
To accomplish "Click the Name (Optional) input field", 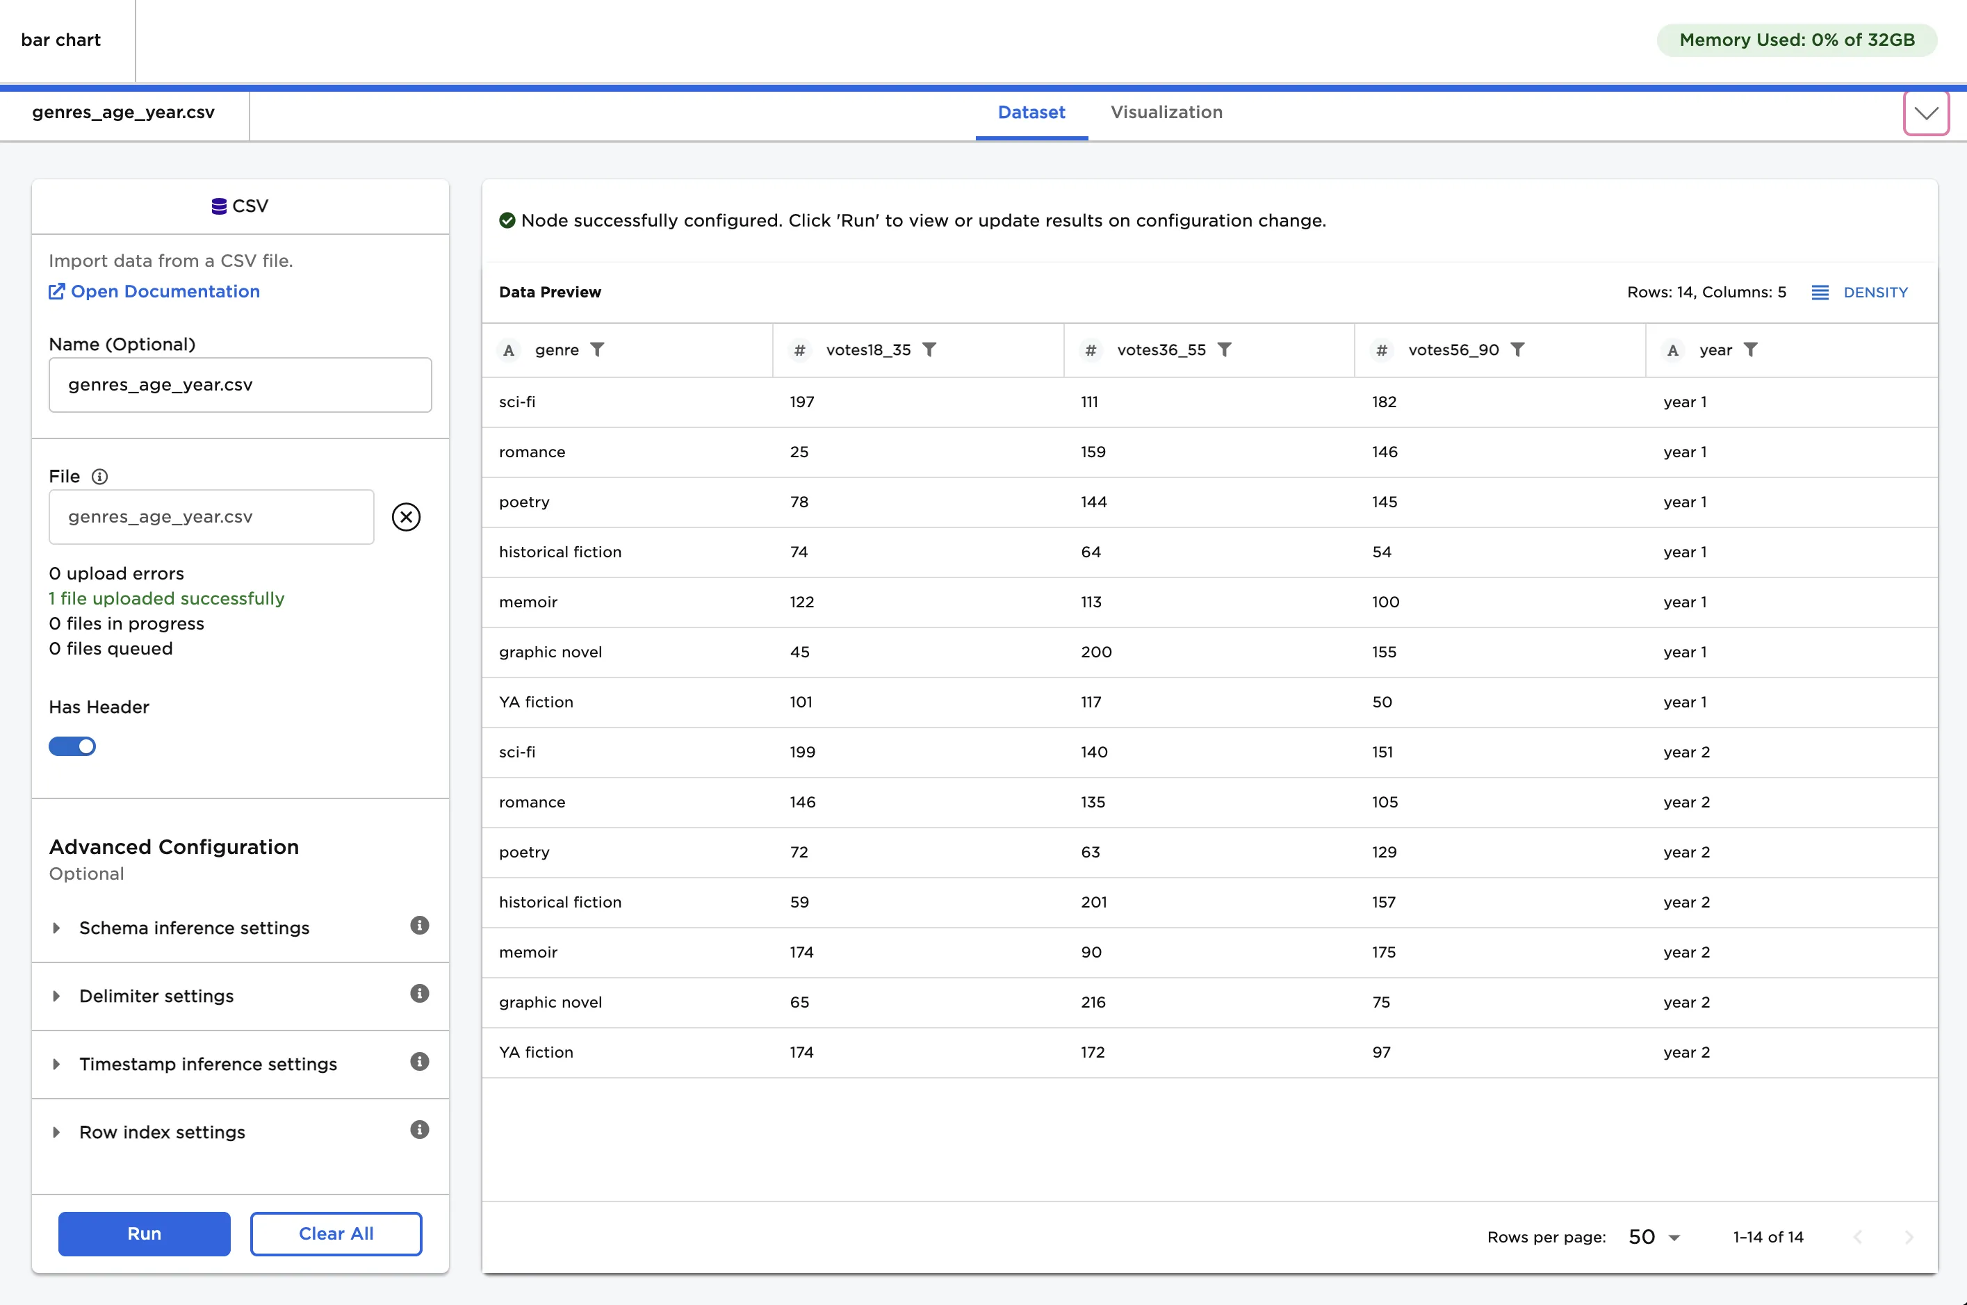I will 240,384.
